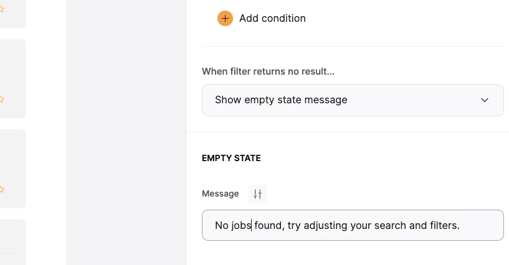Select the third job card in list

[12, 169]
